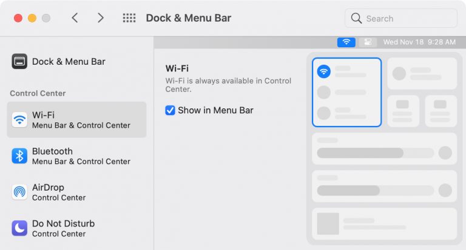
Task: Click blue Wi-Fi circle in Control Center preview
Action: (324, 71)
